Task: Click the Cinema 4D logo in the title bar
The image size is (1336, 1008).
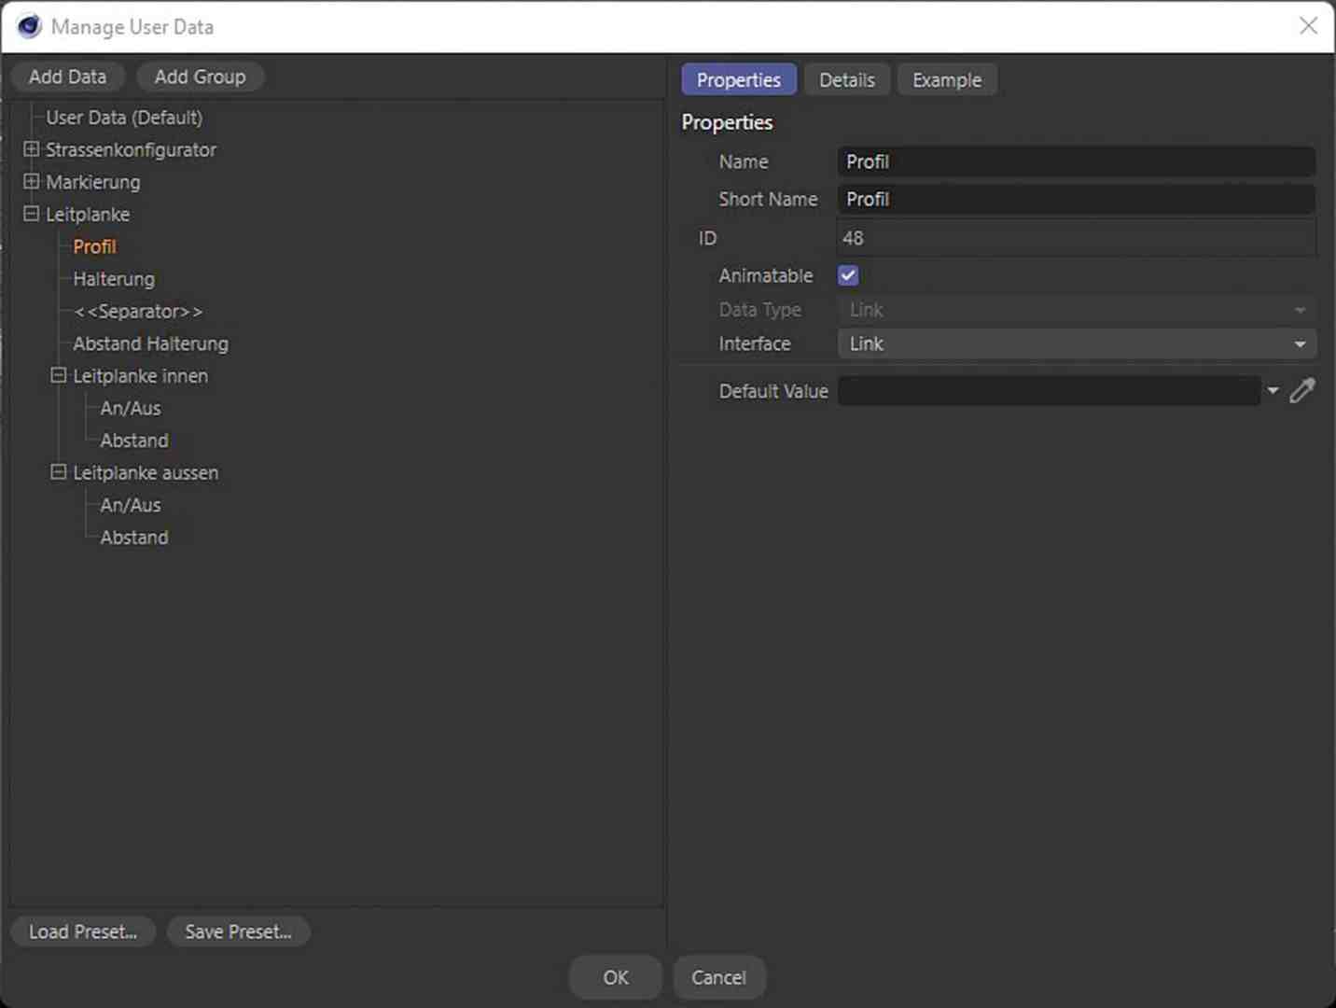Action: pos(28,26)
